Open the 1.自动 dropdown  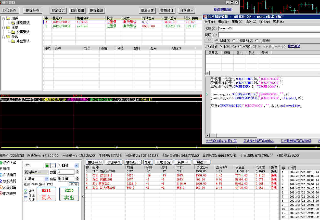pyautogui.click(x=76, y=165)
